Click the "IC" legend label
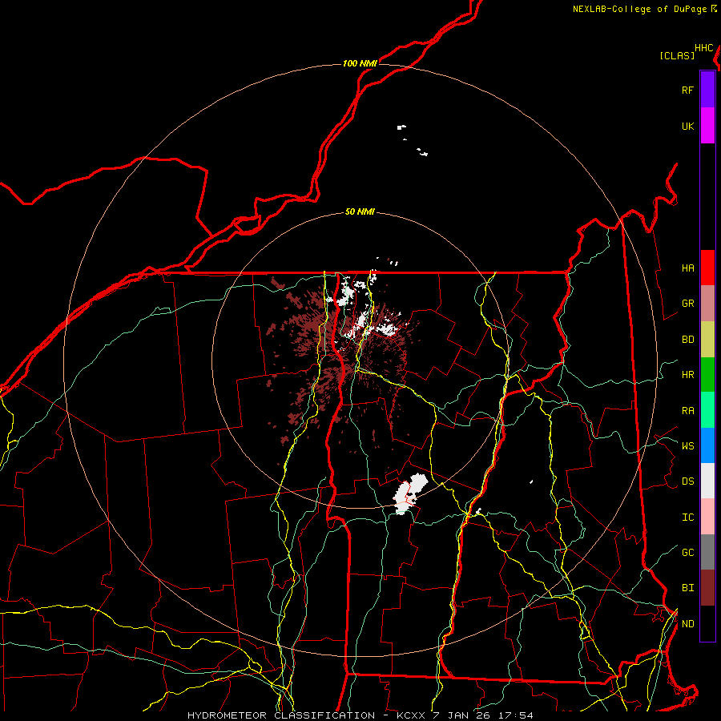This screenshot has height=721, width=721. click(x=687, y=518)
